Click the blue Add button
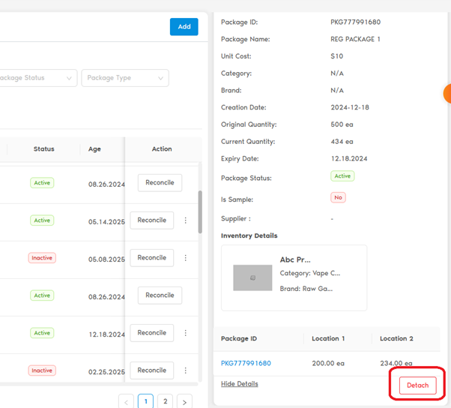 184,27
